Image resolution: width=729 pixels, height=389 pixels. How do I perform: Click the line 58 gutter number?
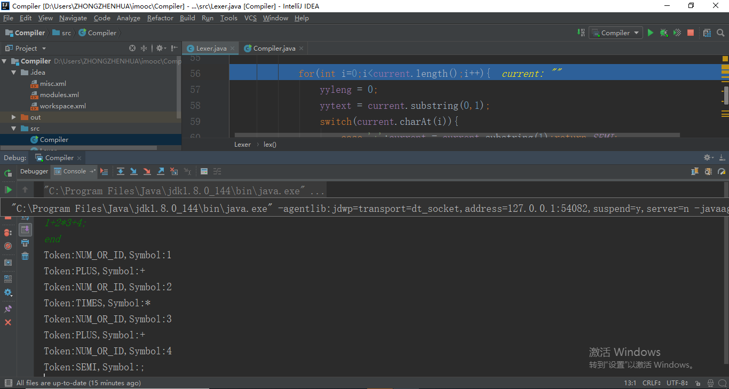tap(195, 106)
